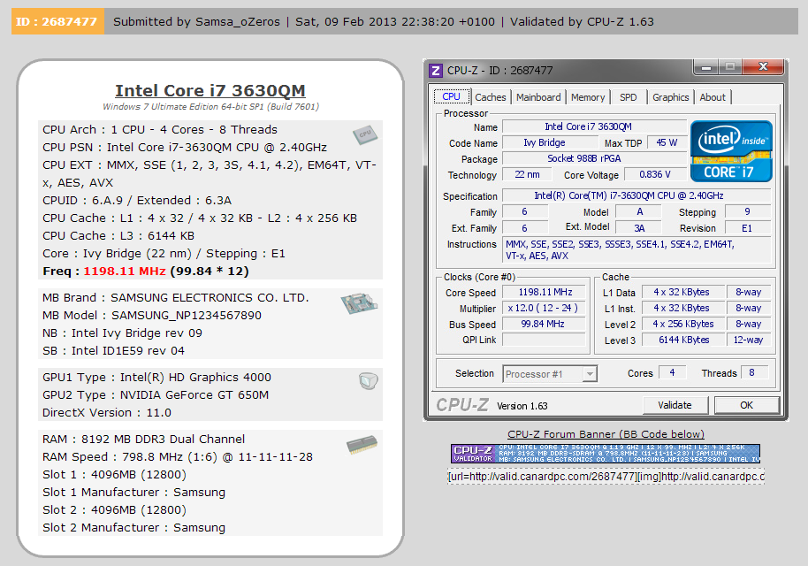Viewport: 808px width, 566px height.
Task: Open the Memory tab
Action: pos(588,97)
